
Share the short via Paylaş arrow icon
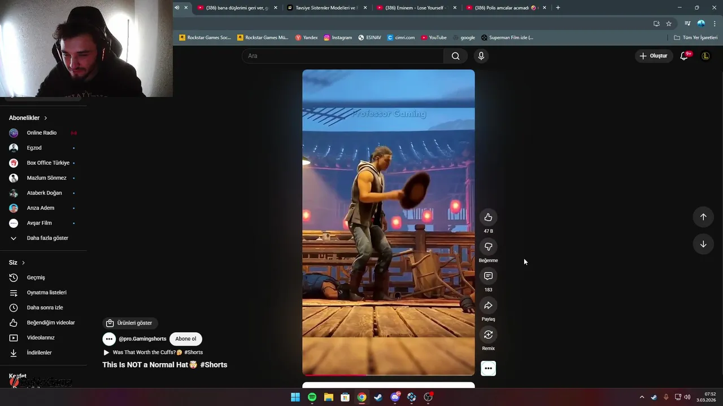coord(488,305)
